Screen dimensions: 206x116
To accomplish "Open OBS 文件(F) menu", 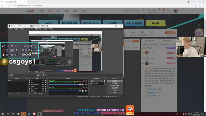I will click(x=10, y=29).
